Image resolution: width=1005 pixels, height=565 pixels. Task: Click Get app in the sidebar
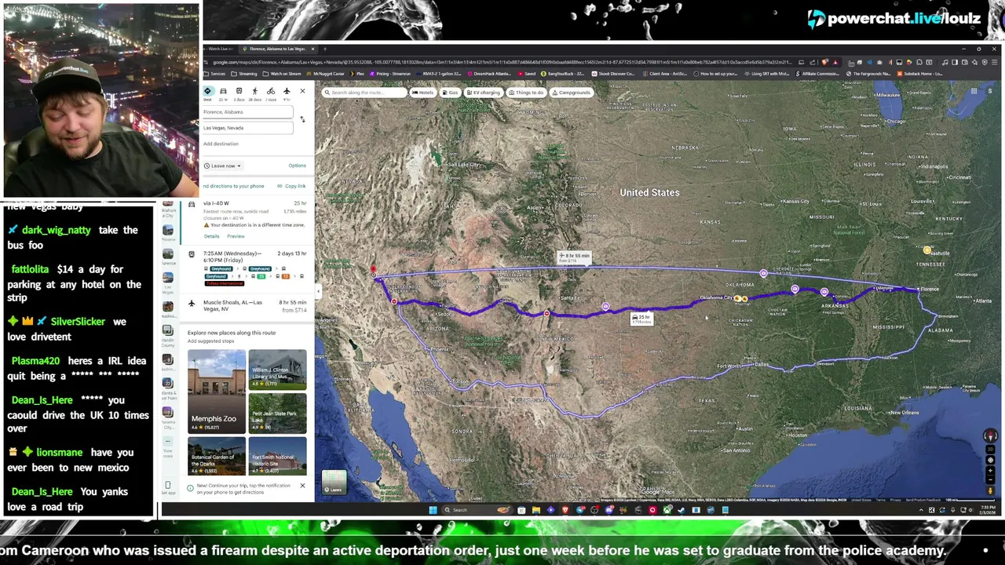167,488
